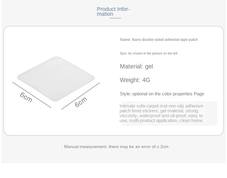Click the '4G' weight value
Viewport: 227px width, 178px height.
click(146, 80)
